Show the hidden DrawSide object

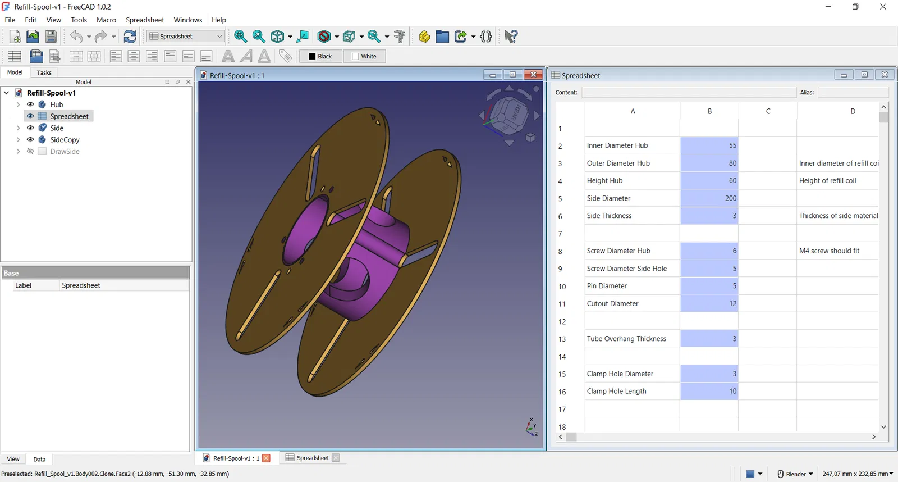coord(30,152)
